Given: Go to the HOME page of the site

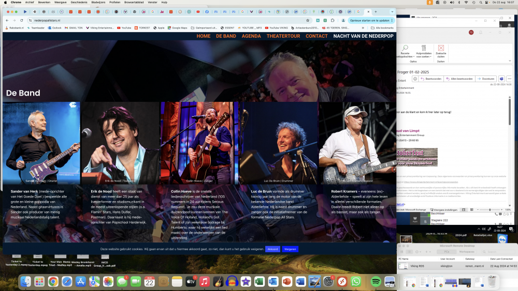Looking at the screenshot, I should click(x=204, y=36).
